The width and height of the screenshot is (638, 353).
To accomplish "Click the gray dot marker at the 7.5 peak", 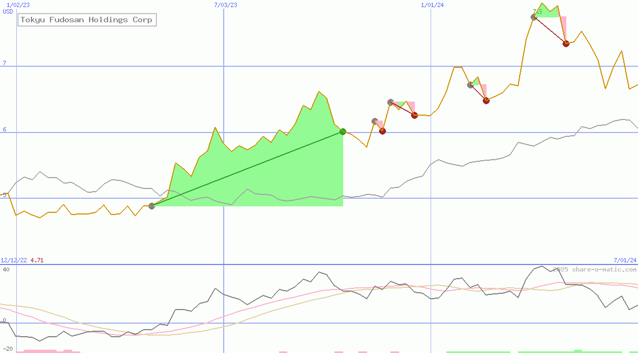I will [x=533, y=17].
